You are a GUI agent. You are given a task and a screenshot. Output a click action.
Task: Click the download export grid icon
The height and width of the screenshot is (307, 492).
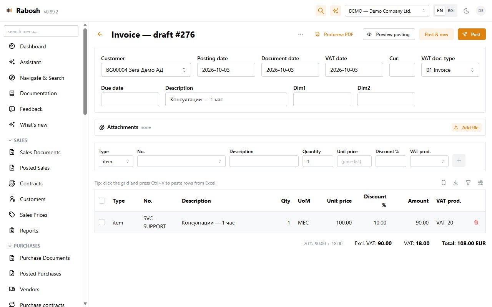(456, 183)
